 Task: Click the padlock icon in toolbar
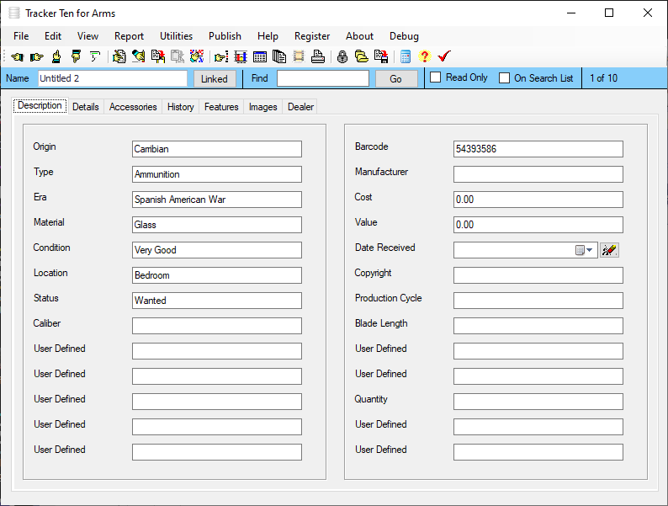(x=342, y=57)
